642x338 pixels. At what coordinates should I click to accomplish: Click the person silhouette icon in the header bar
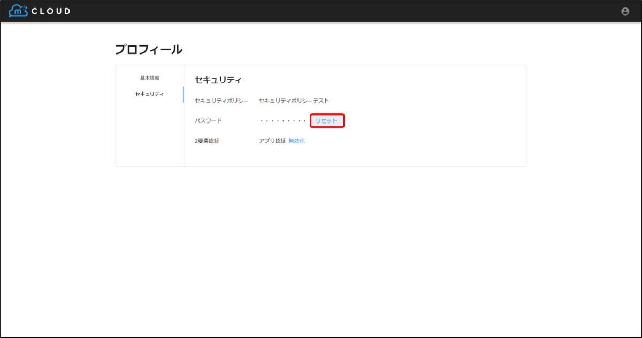click(625, 10)
